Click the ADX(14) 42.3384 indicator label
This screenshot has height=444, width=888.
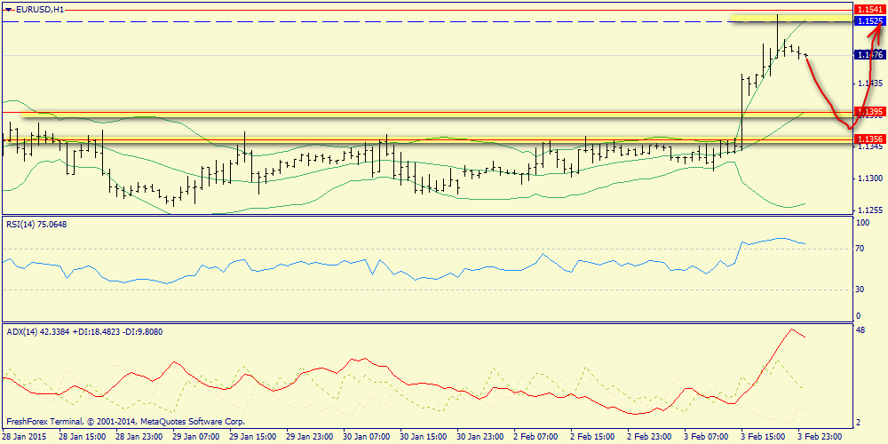click(85, 332)
